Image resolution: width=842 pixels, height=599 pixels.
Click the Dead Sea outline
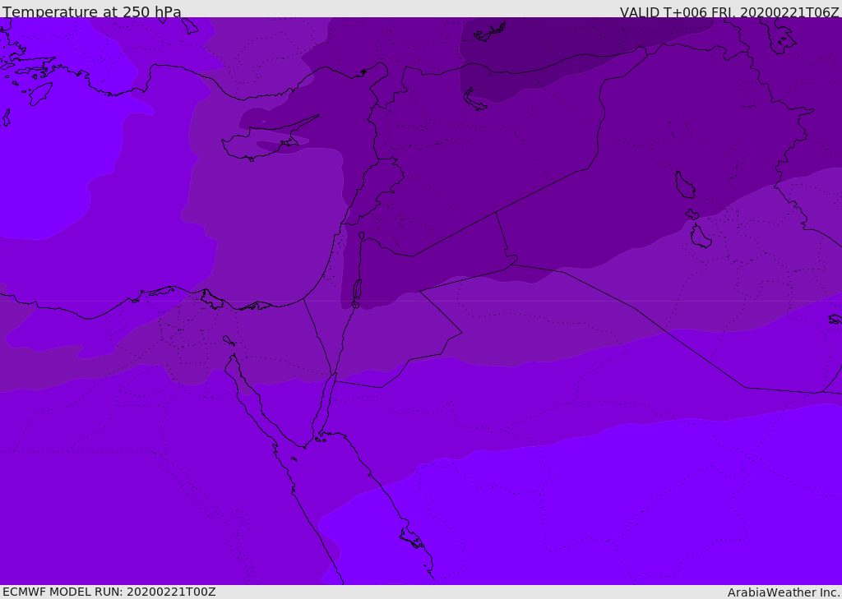pos(357,291)
